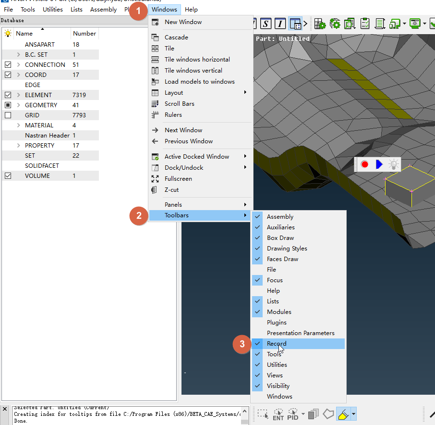Click the red record button on floating toolbar
This screenshot has height=425, width=435.
pyautogui.click(x=364, y=164)
